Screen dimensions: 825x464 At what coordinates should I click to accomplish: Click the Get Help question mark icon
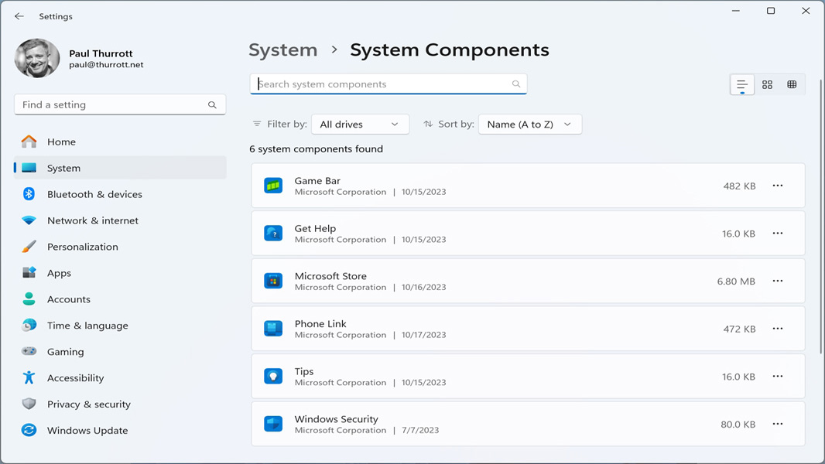click(272, 233)
